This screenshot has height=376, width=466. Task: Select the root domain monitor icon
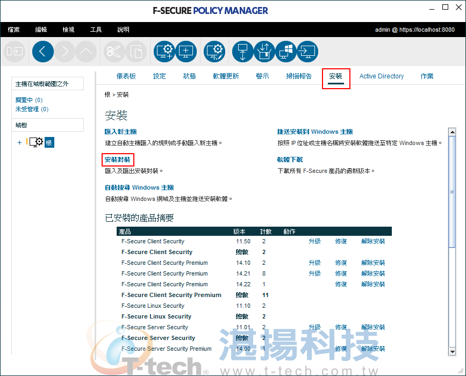36,142
